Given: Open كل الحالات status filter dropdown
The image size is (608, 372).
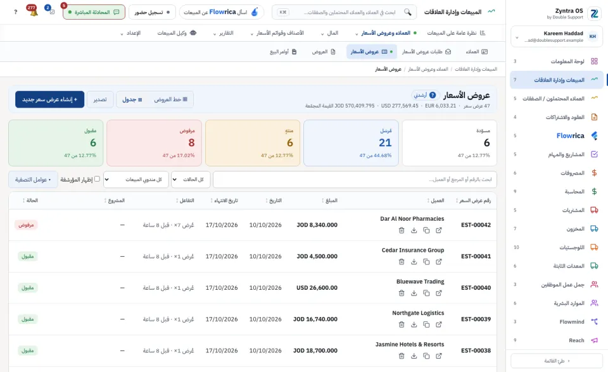Looking at the screenshot, I should (191, 180).
